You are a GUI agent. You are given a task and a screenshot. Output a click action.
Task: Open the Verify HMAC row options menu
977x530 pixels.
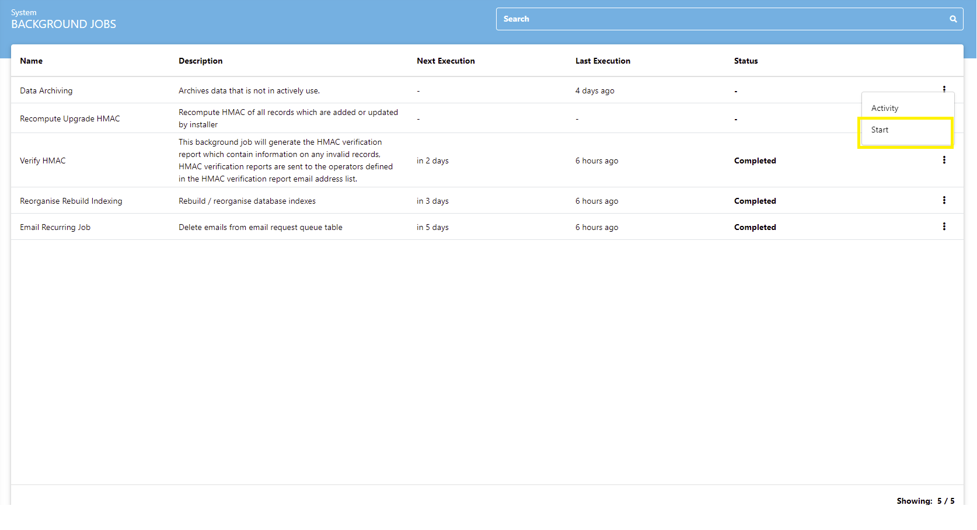tap(944, 160)
